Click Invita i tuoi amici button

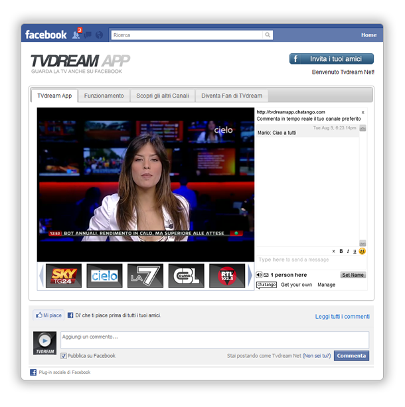[331, 58]
